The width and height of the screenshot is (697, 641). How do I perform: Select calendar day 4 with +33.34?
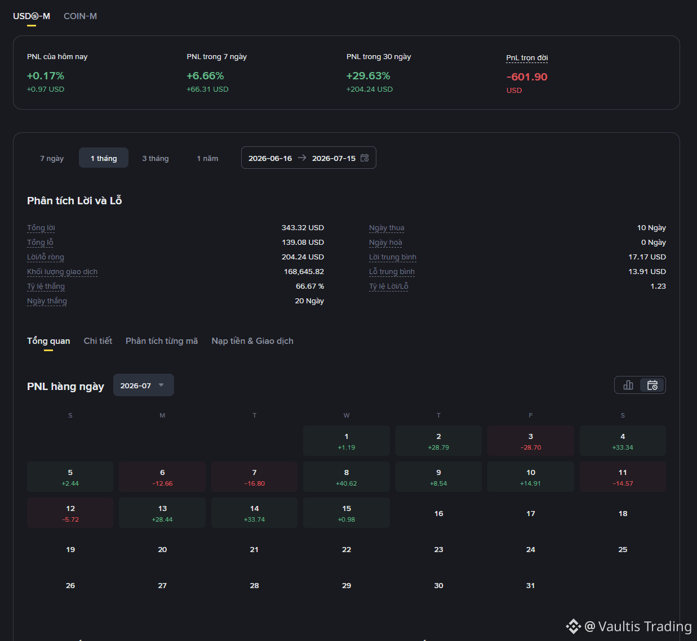click(x=623, y=441)
